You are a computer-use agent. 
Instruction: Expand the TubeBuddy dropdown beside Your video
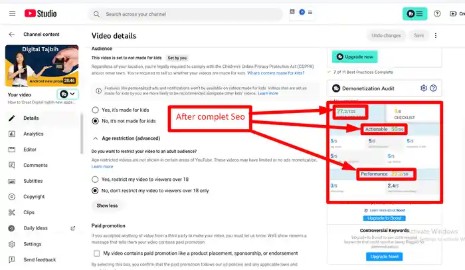(x=68, y=94)
